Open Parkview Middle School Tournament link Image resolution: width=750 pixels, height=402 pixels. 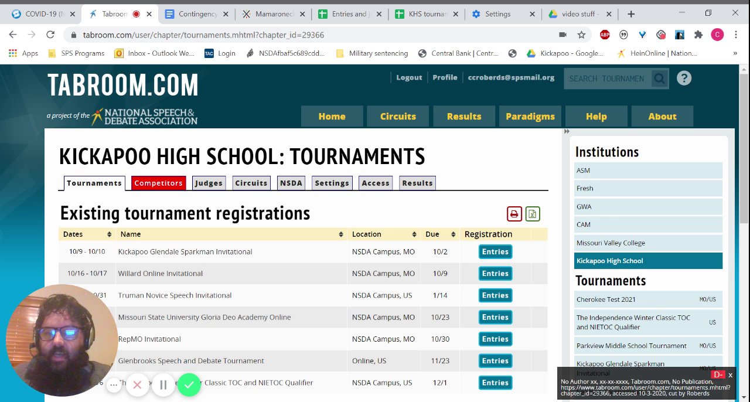coord(648,346)
